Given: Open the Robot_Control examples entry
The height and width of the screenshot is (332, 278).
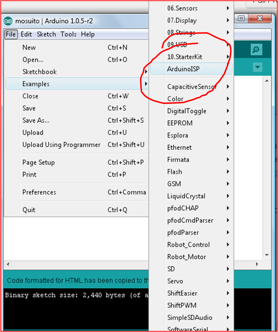Looking at the screenshot, I should [191, 245].
